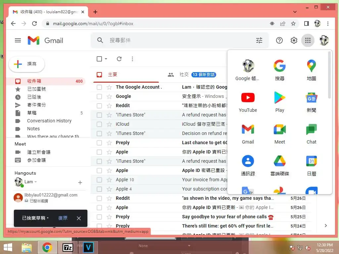Open File Explorer from the taskbar
Screen dimensions: 339x254
[x=27, y=247]
